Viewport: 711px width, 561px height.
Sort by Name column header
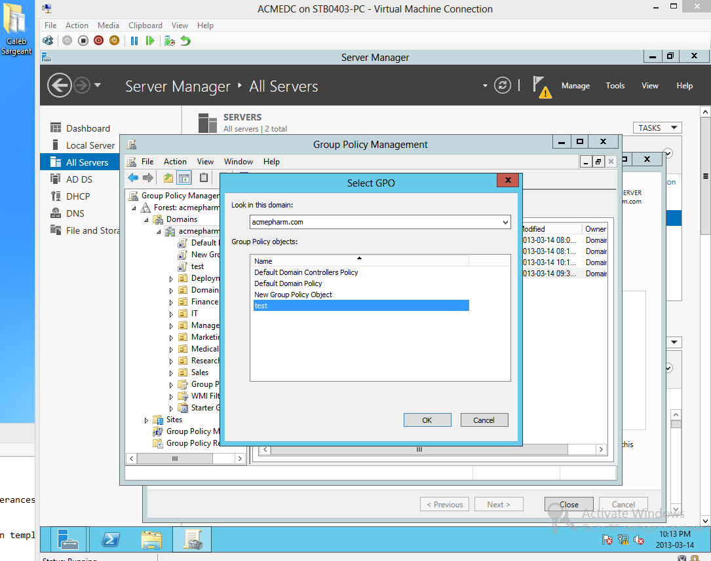pos(360,261)
